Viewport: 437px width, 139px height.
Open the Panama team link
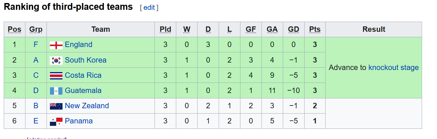click(x=79, y=121)
